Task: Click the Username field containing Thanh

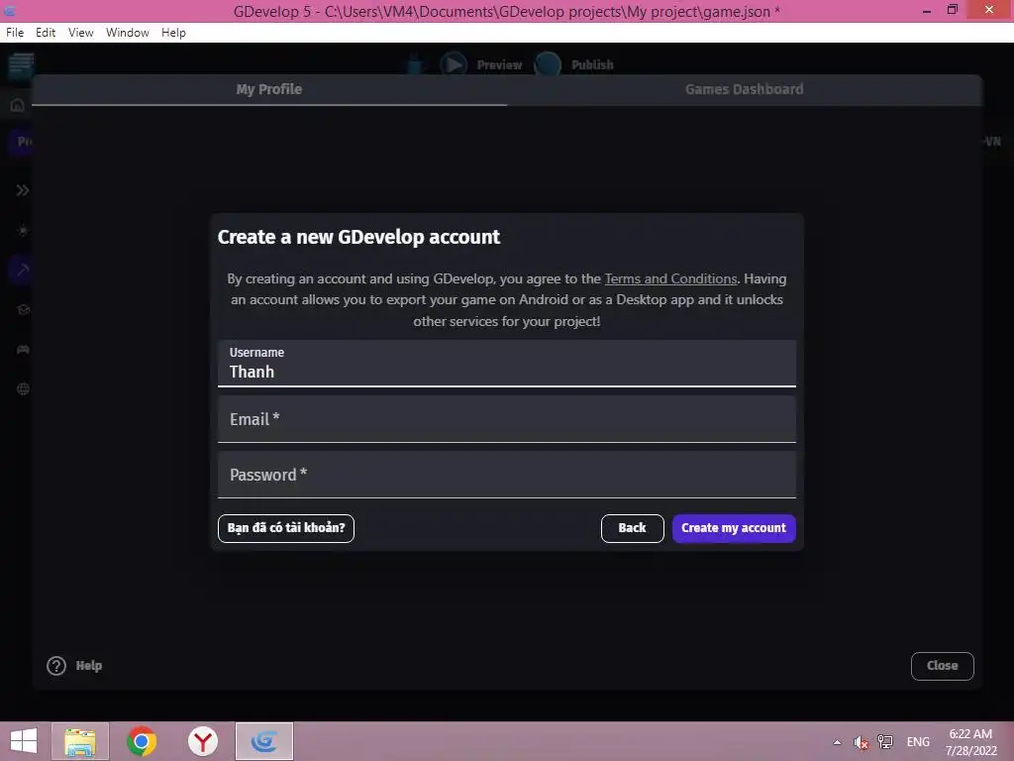Action: tap(506, 364)
